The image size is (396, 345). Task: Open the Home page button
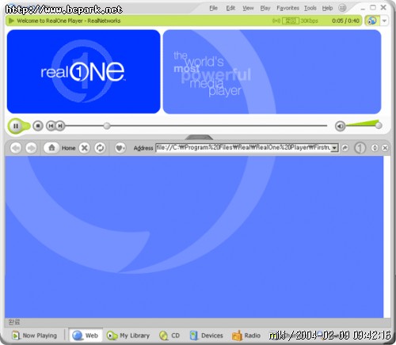click(x=60, y=148)
